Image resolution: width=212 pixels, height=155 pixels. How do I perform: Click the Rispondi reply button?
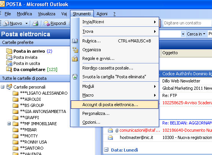click(x=55, y=23)
